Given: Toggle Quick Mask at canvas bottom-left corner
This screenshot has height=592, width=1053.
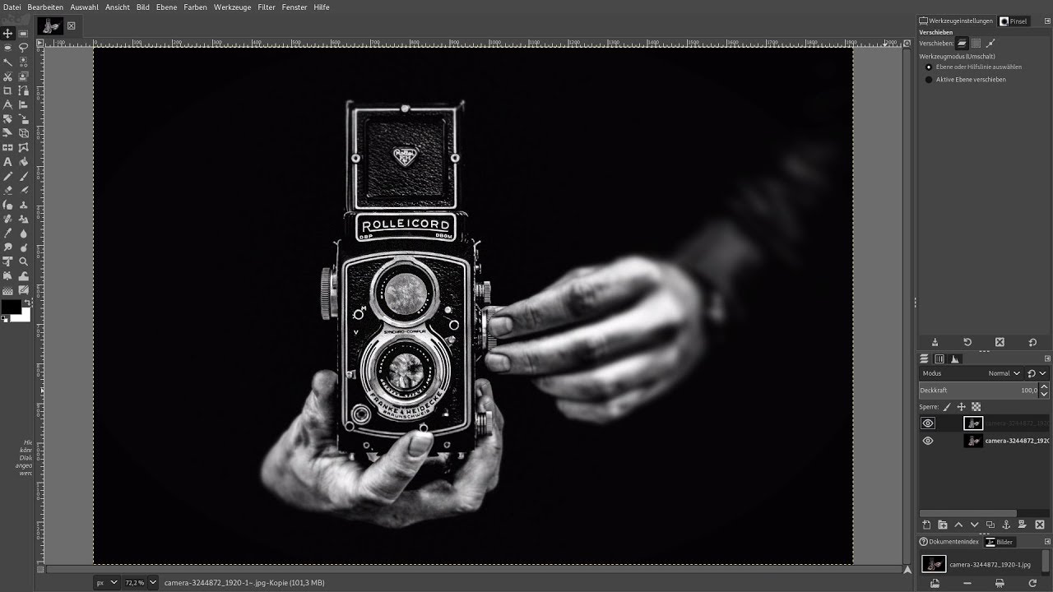Looking at the screenshot, I should [x=40, y=569].
